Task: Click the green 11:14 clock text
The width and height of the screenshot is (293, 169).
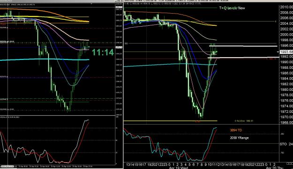Action: [x=103, y=52]
